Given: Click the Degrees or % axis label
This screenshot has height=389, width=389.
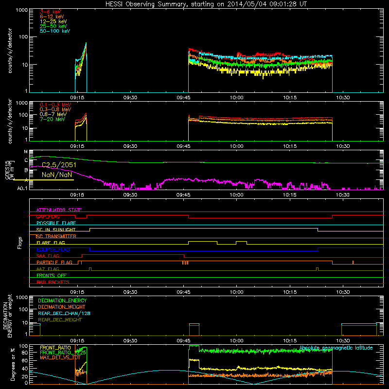Looking at the screenshot, I should [13, 365].
